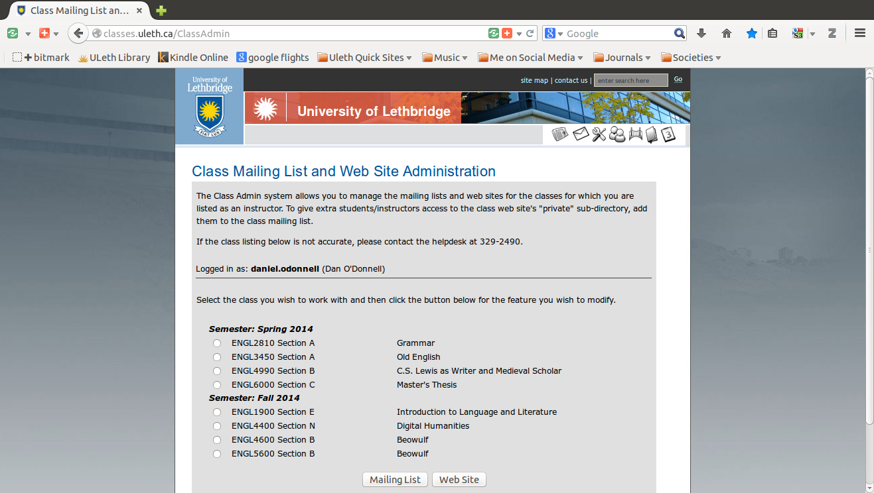The width and height of the screenshot is (874, 493).
Task: Follow the site map link
Action: coord(534,80)
